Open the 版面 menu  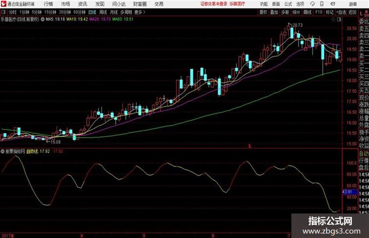click(x=276, y=4)
